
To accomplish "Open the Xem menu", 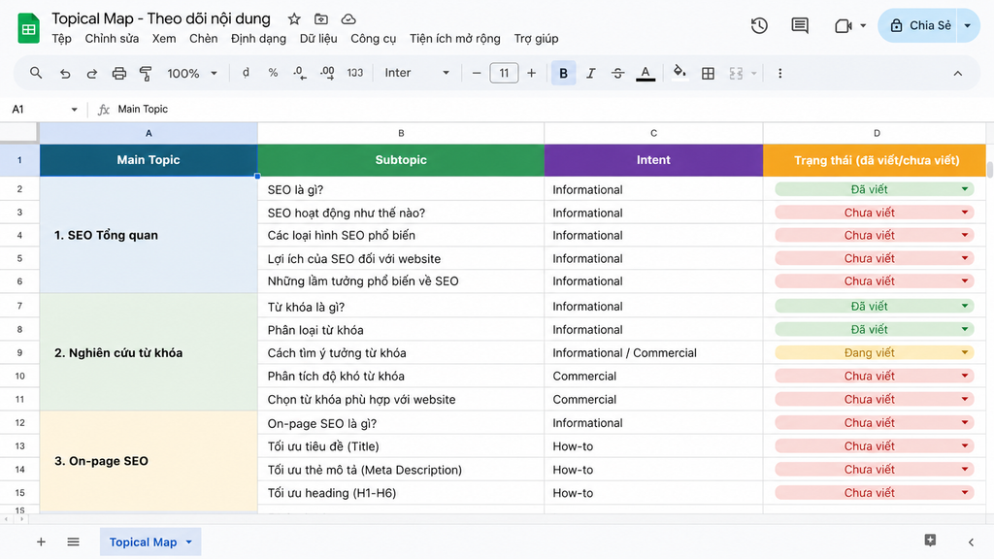I will tap(164, 39).
